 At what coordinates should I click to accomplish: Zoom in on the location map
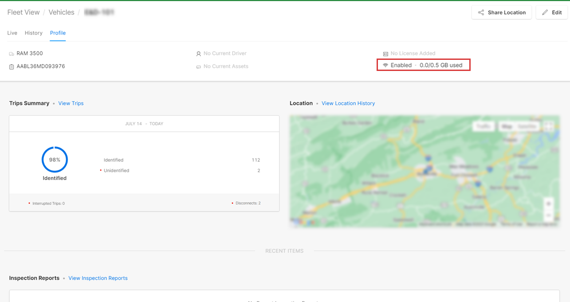(x=549, y=204)
